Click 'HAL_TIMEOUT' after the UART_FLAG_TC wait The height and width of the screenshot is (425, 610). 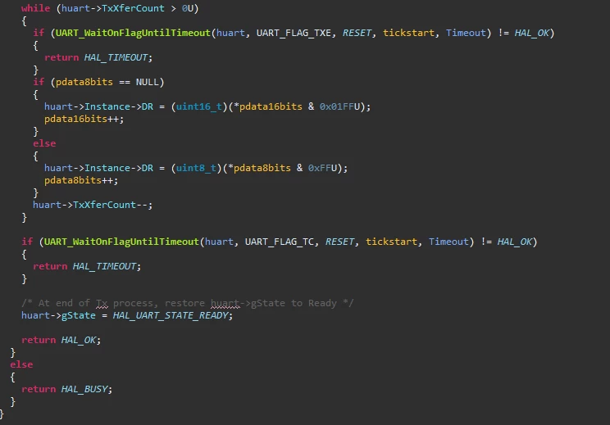tap(104, 266)
